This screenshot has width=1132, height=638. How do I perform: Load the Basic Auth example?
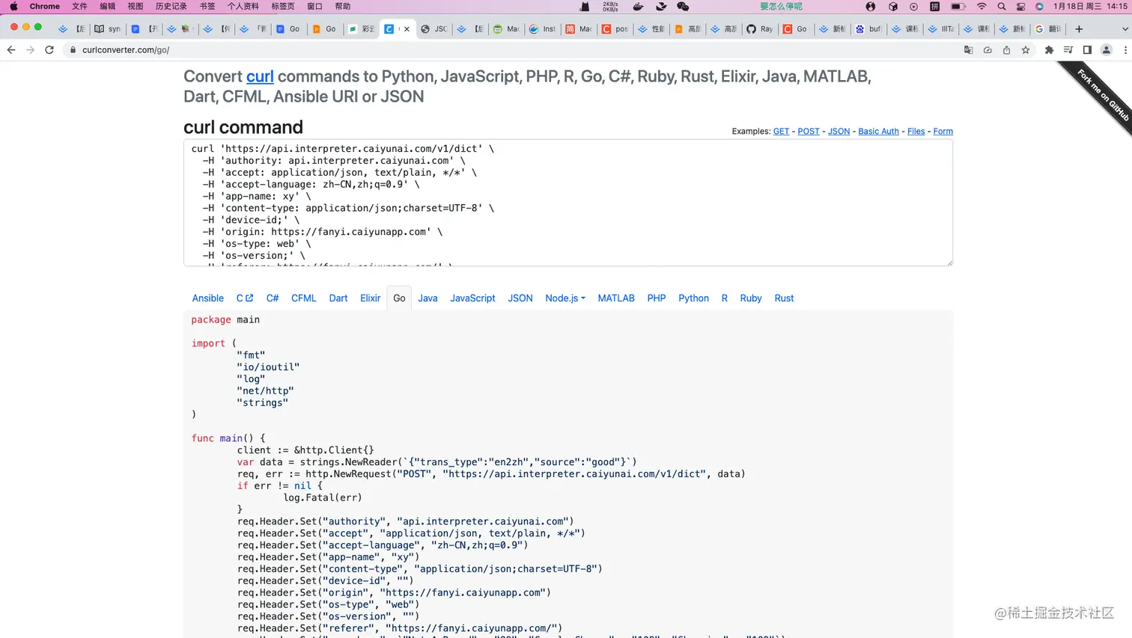[x=878, y=131]
